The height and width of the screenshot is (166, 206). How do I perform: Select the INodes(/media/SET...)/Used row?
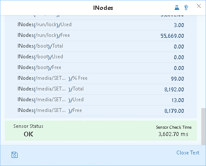[x=101, y=100]
